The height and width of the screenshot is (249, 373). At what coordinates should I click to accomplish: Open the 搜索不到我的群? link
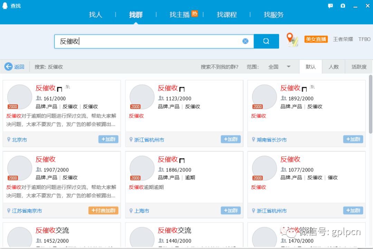(x=219, y=67)
